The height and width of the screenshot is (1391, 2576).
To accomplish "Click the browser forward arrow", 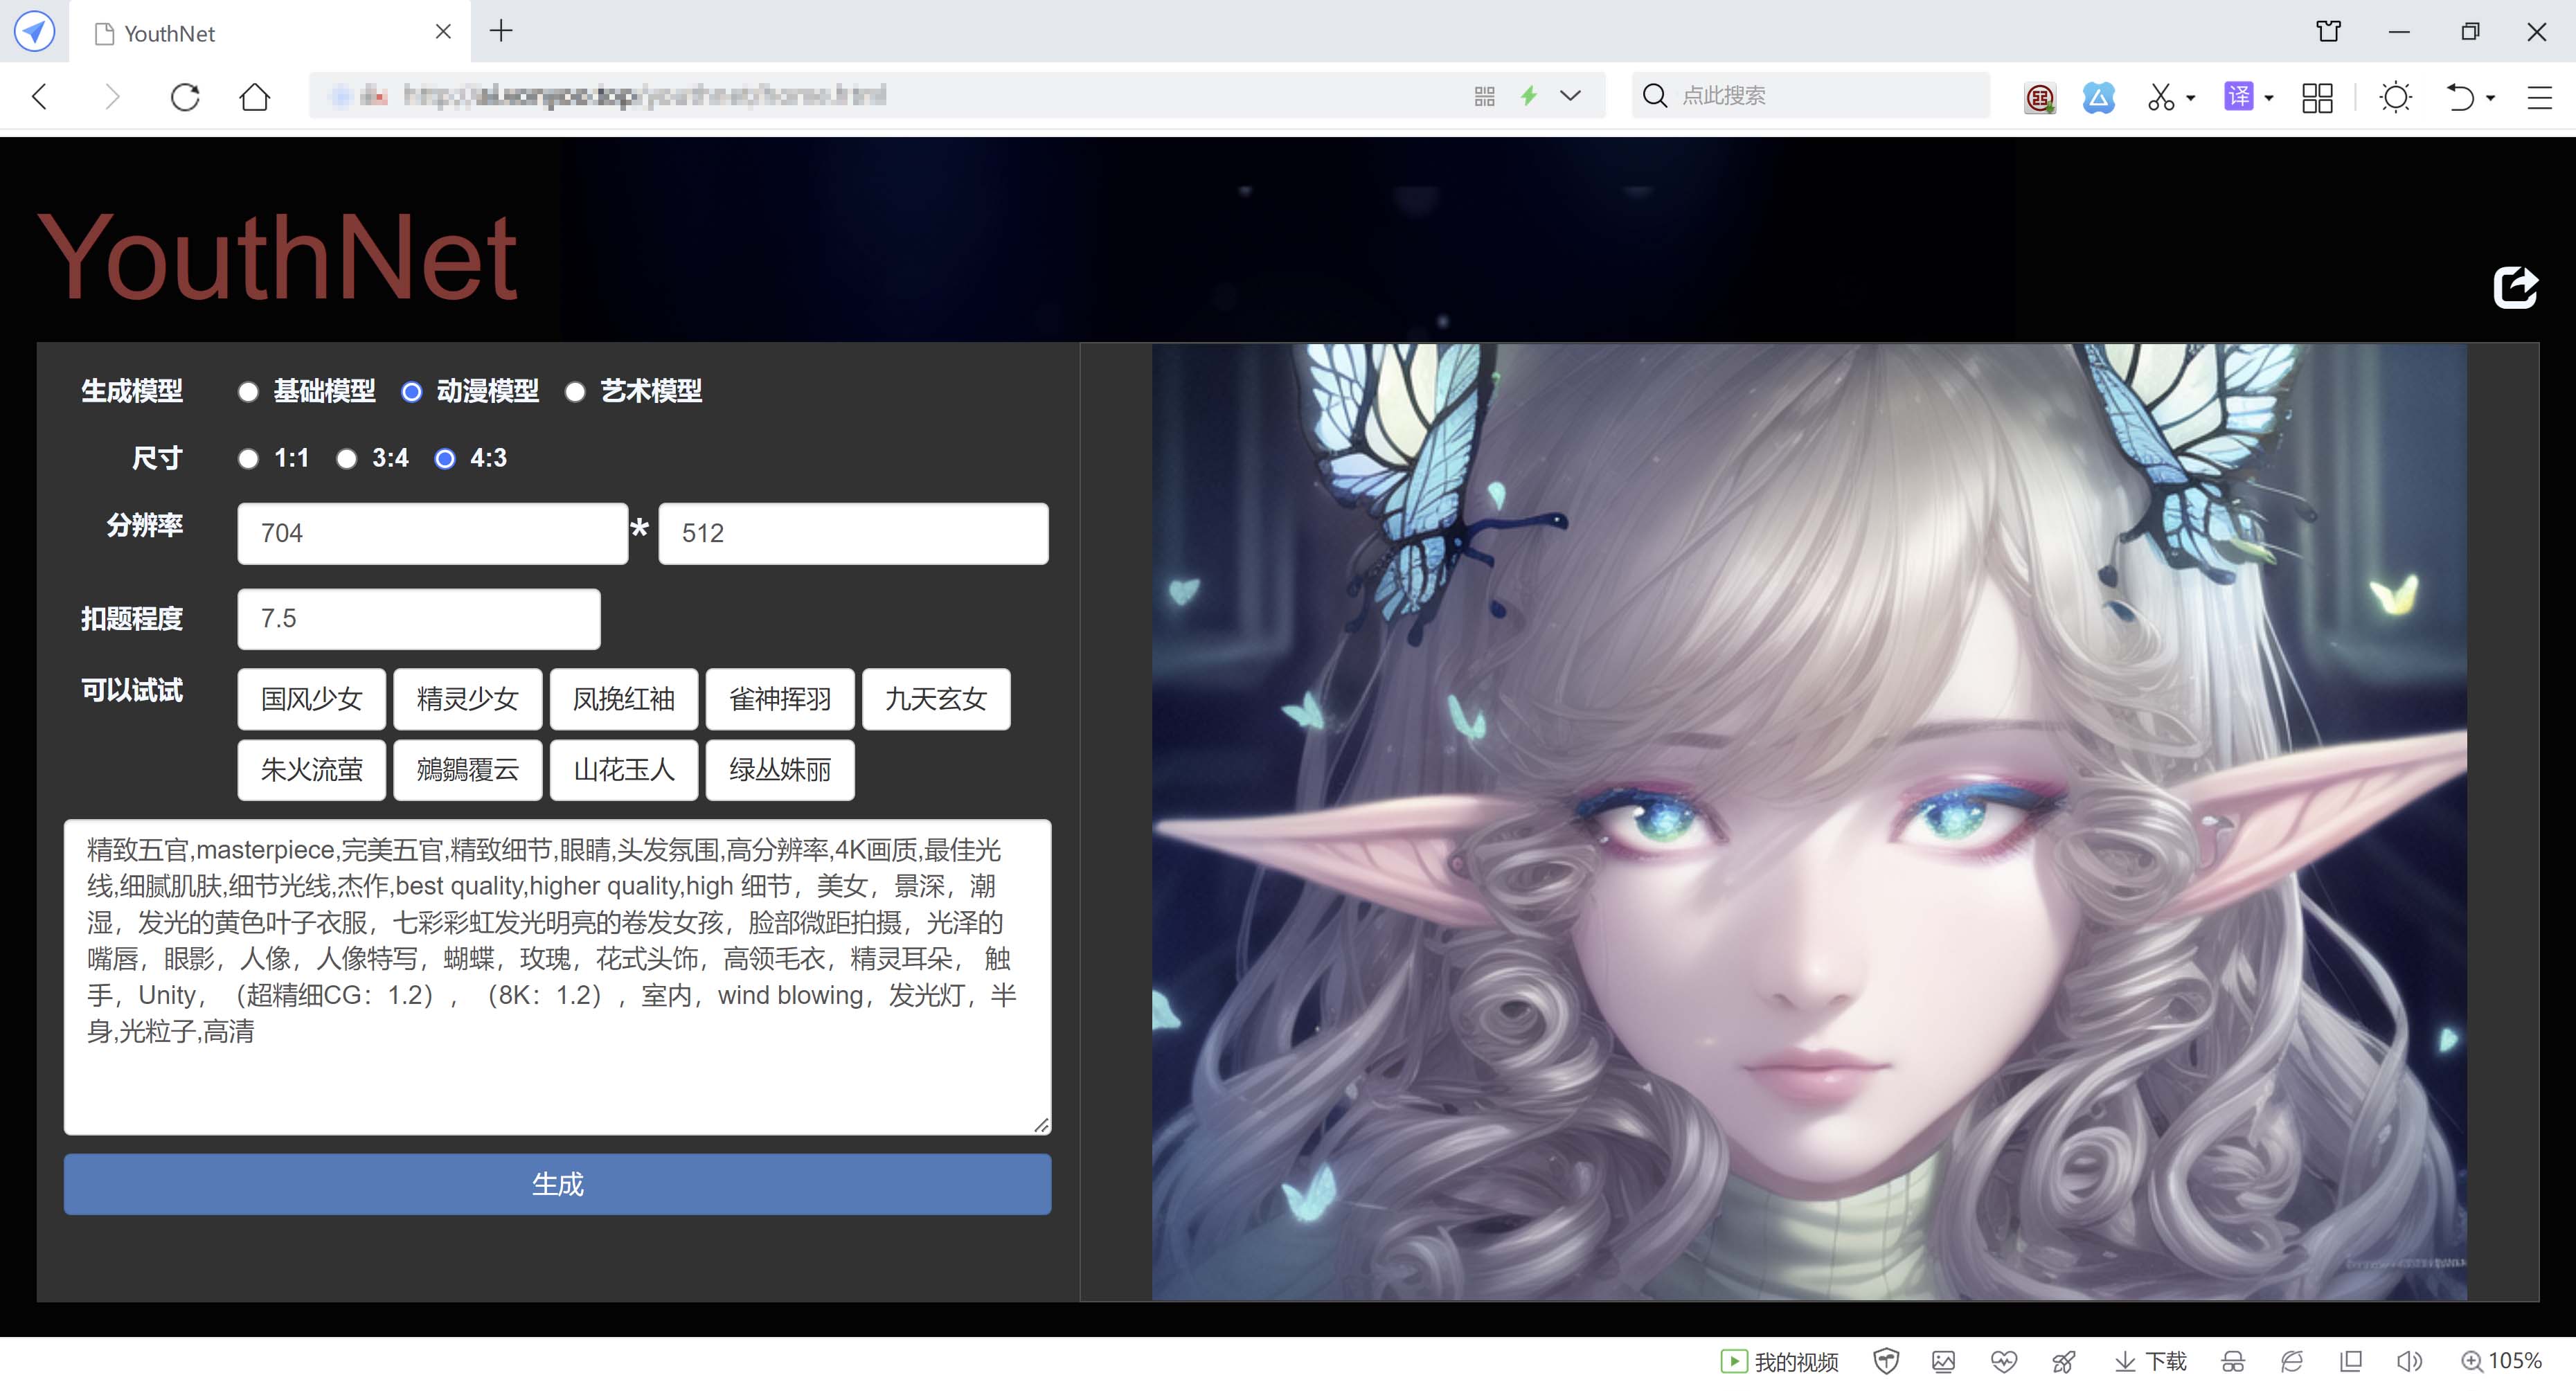I will pyautogui.click(x=112, y=97).
